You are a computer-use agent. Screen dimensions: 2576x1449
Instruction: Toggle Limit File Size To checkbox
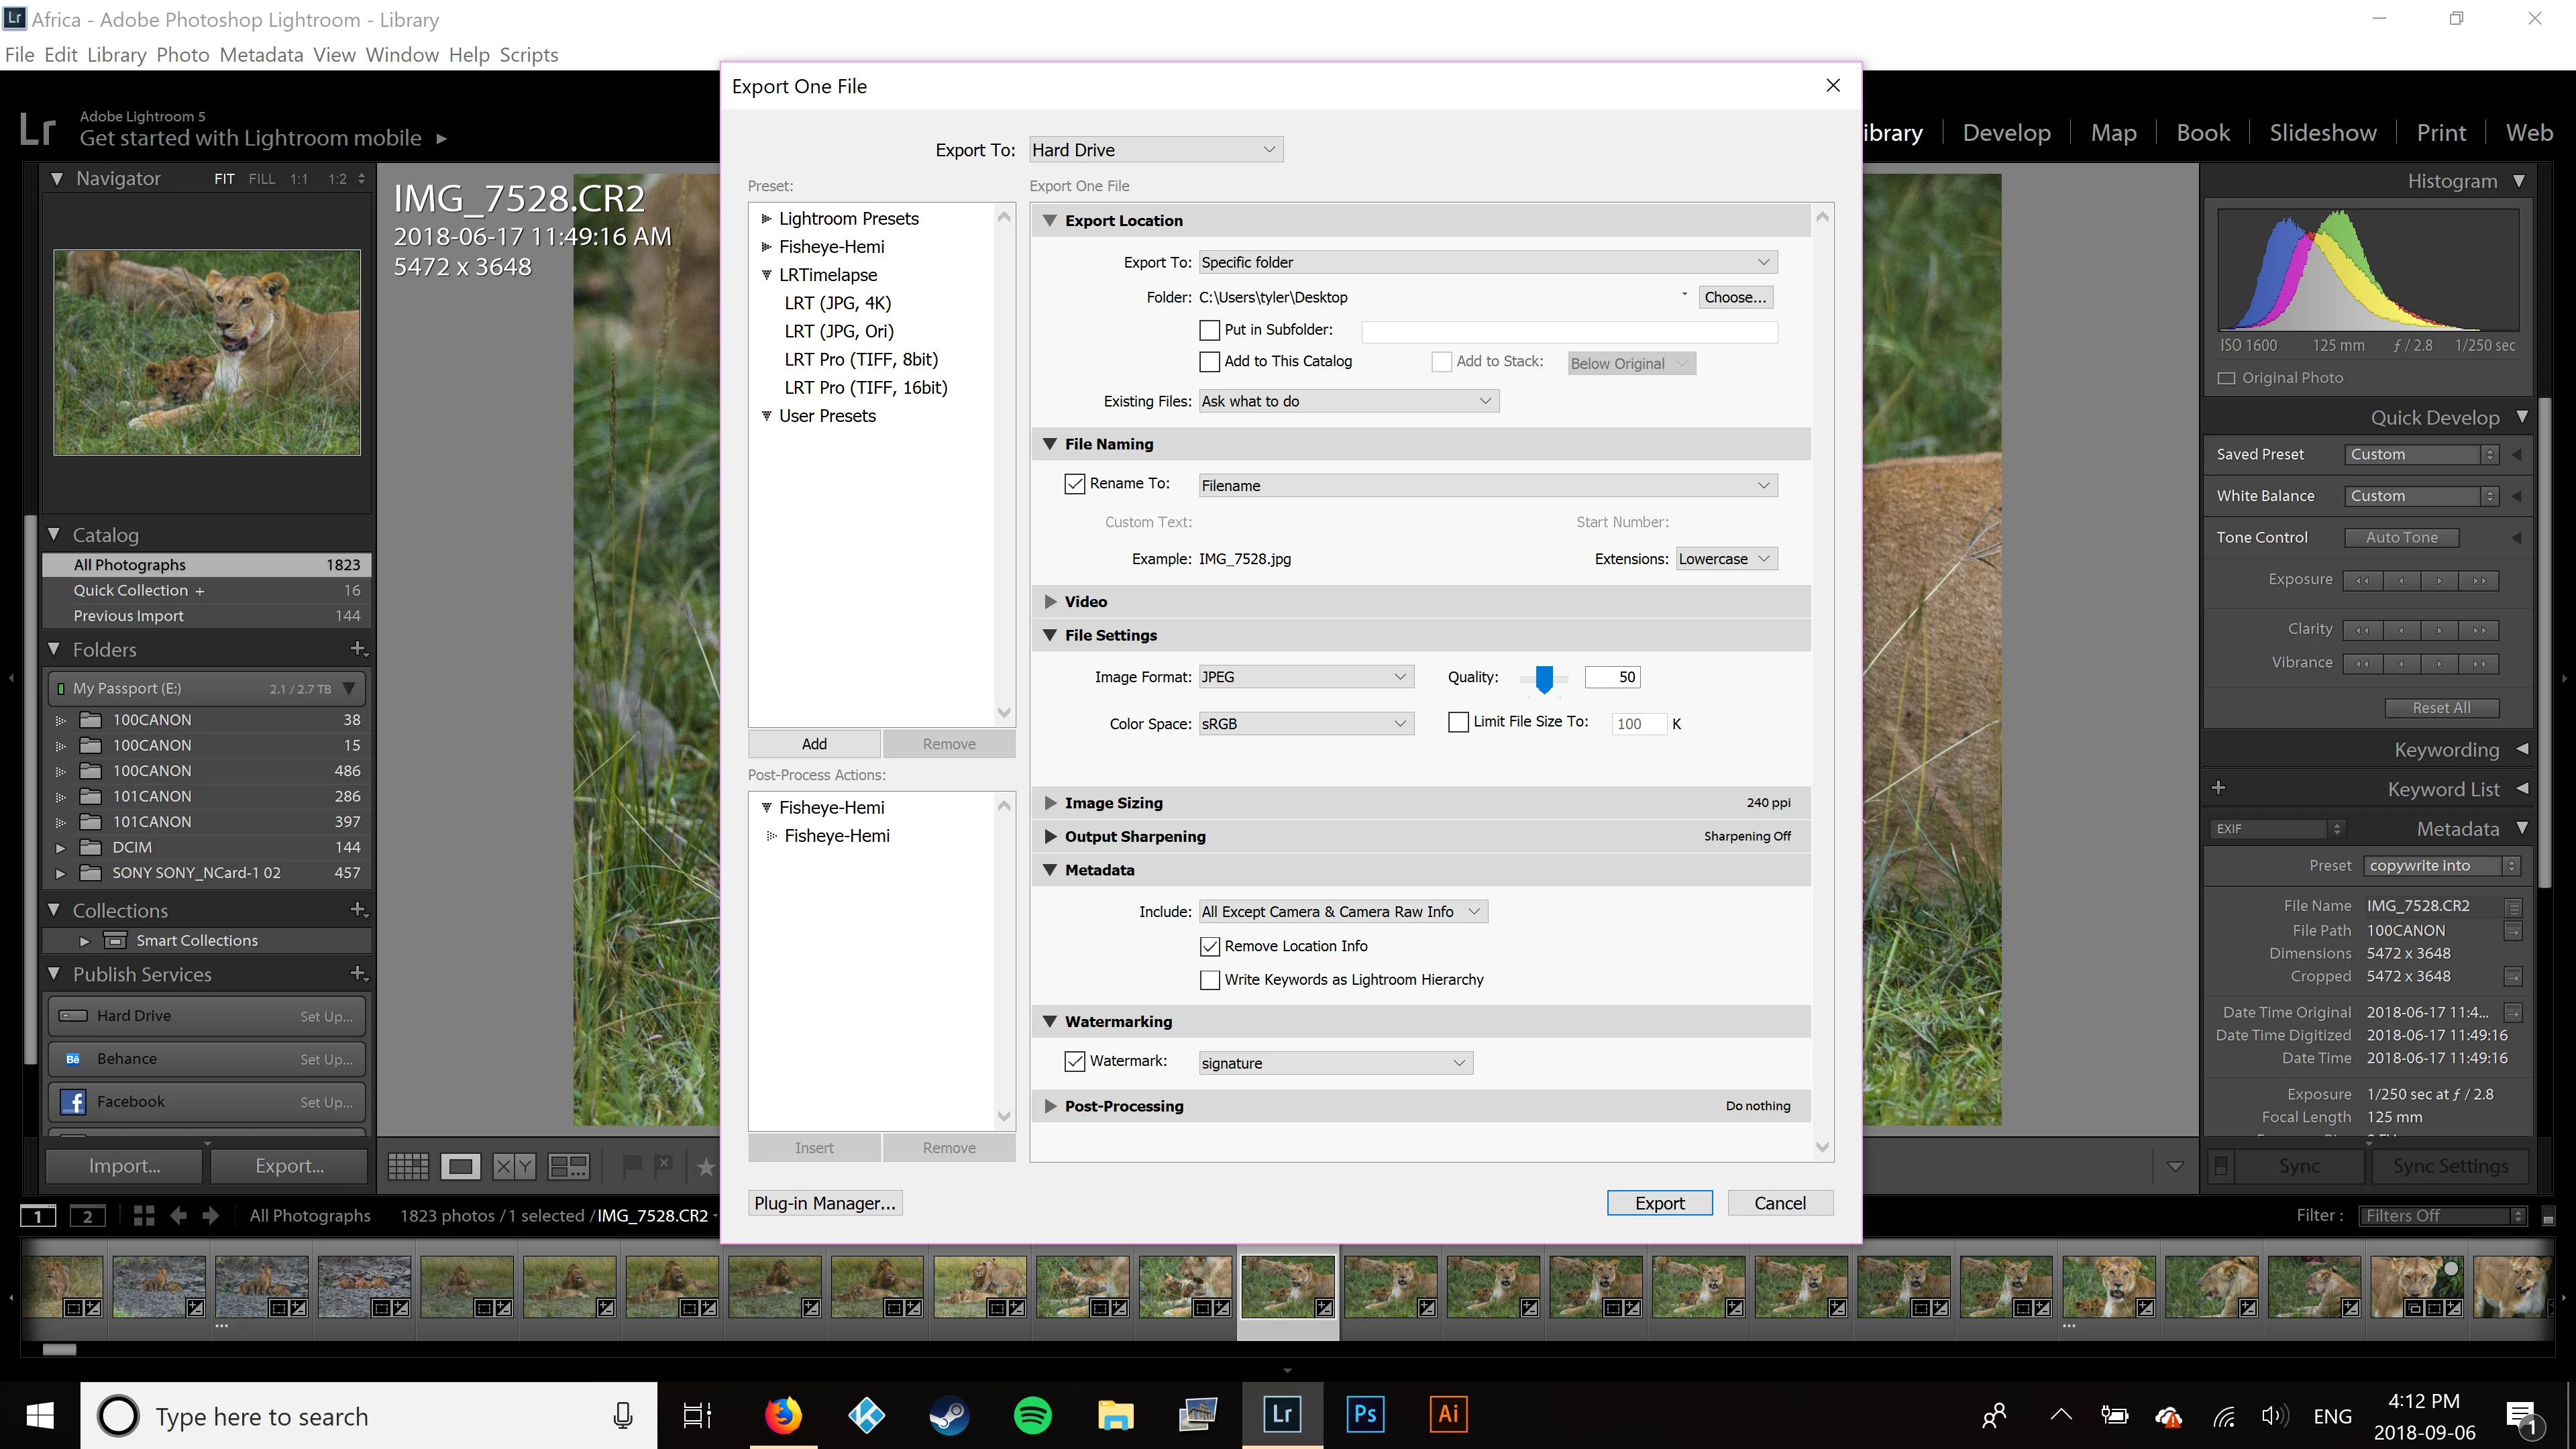(x=1458, y=722)
